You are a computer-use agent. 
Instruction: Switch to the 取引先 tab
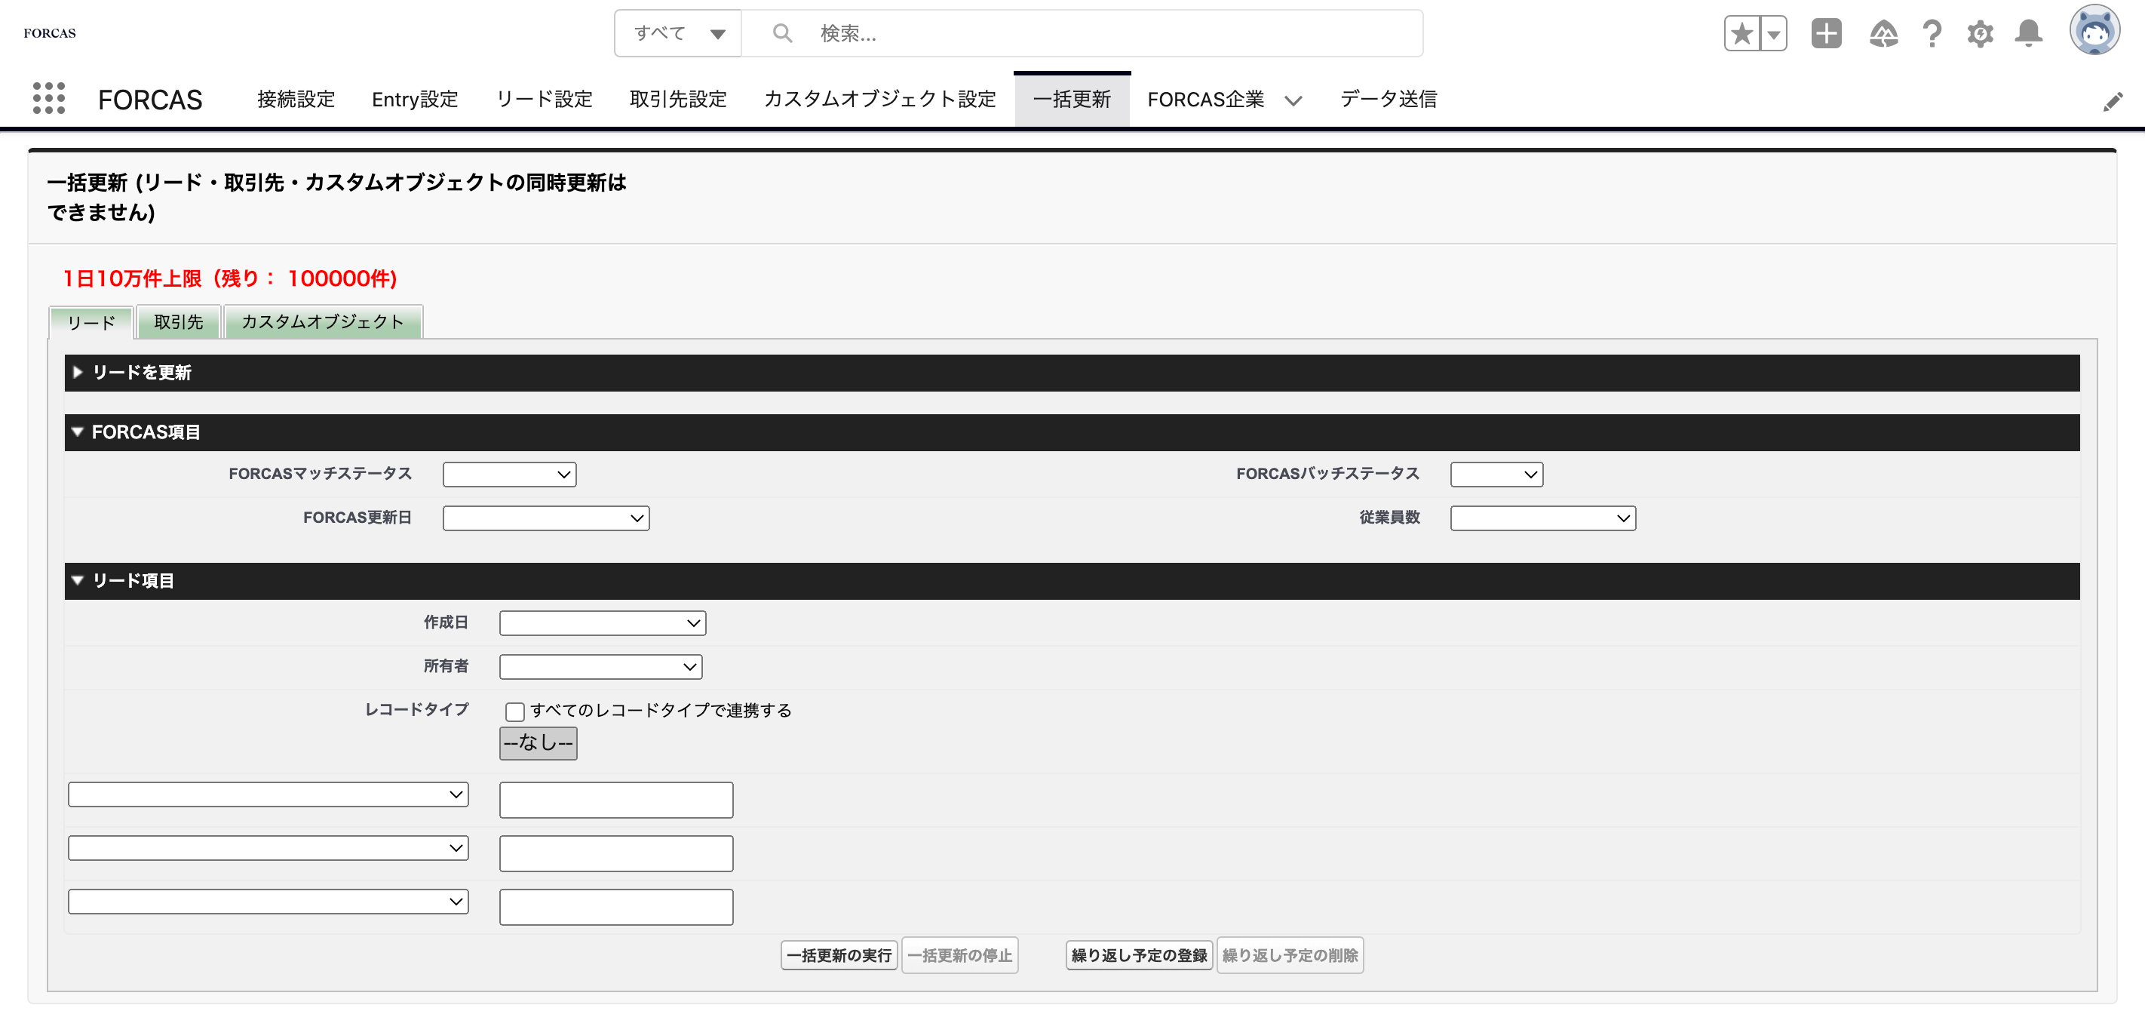[178, 323]
